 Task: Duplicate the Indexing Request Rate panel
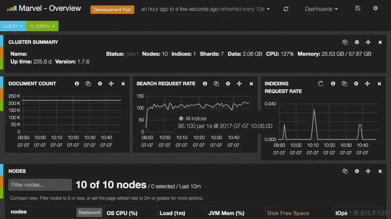point(344,83)
